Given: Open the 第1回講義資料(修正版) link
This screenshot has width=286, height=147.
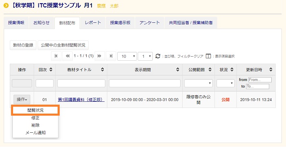Looking at the screenshot, I should tap(81, 100).
